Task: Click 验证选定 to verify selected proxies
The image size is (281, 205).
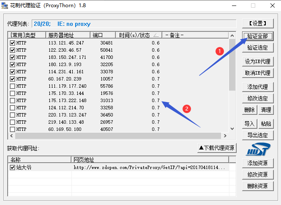Action: tap(257, 47)
